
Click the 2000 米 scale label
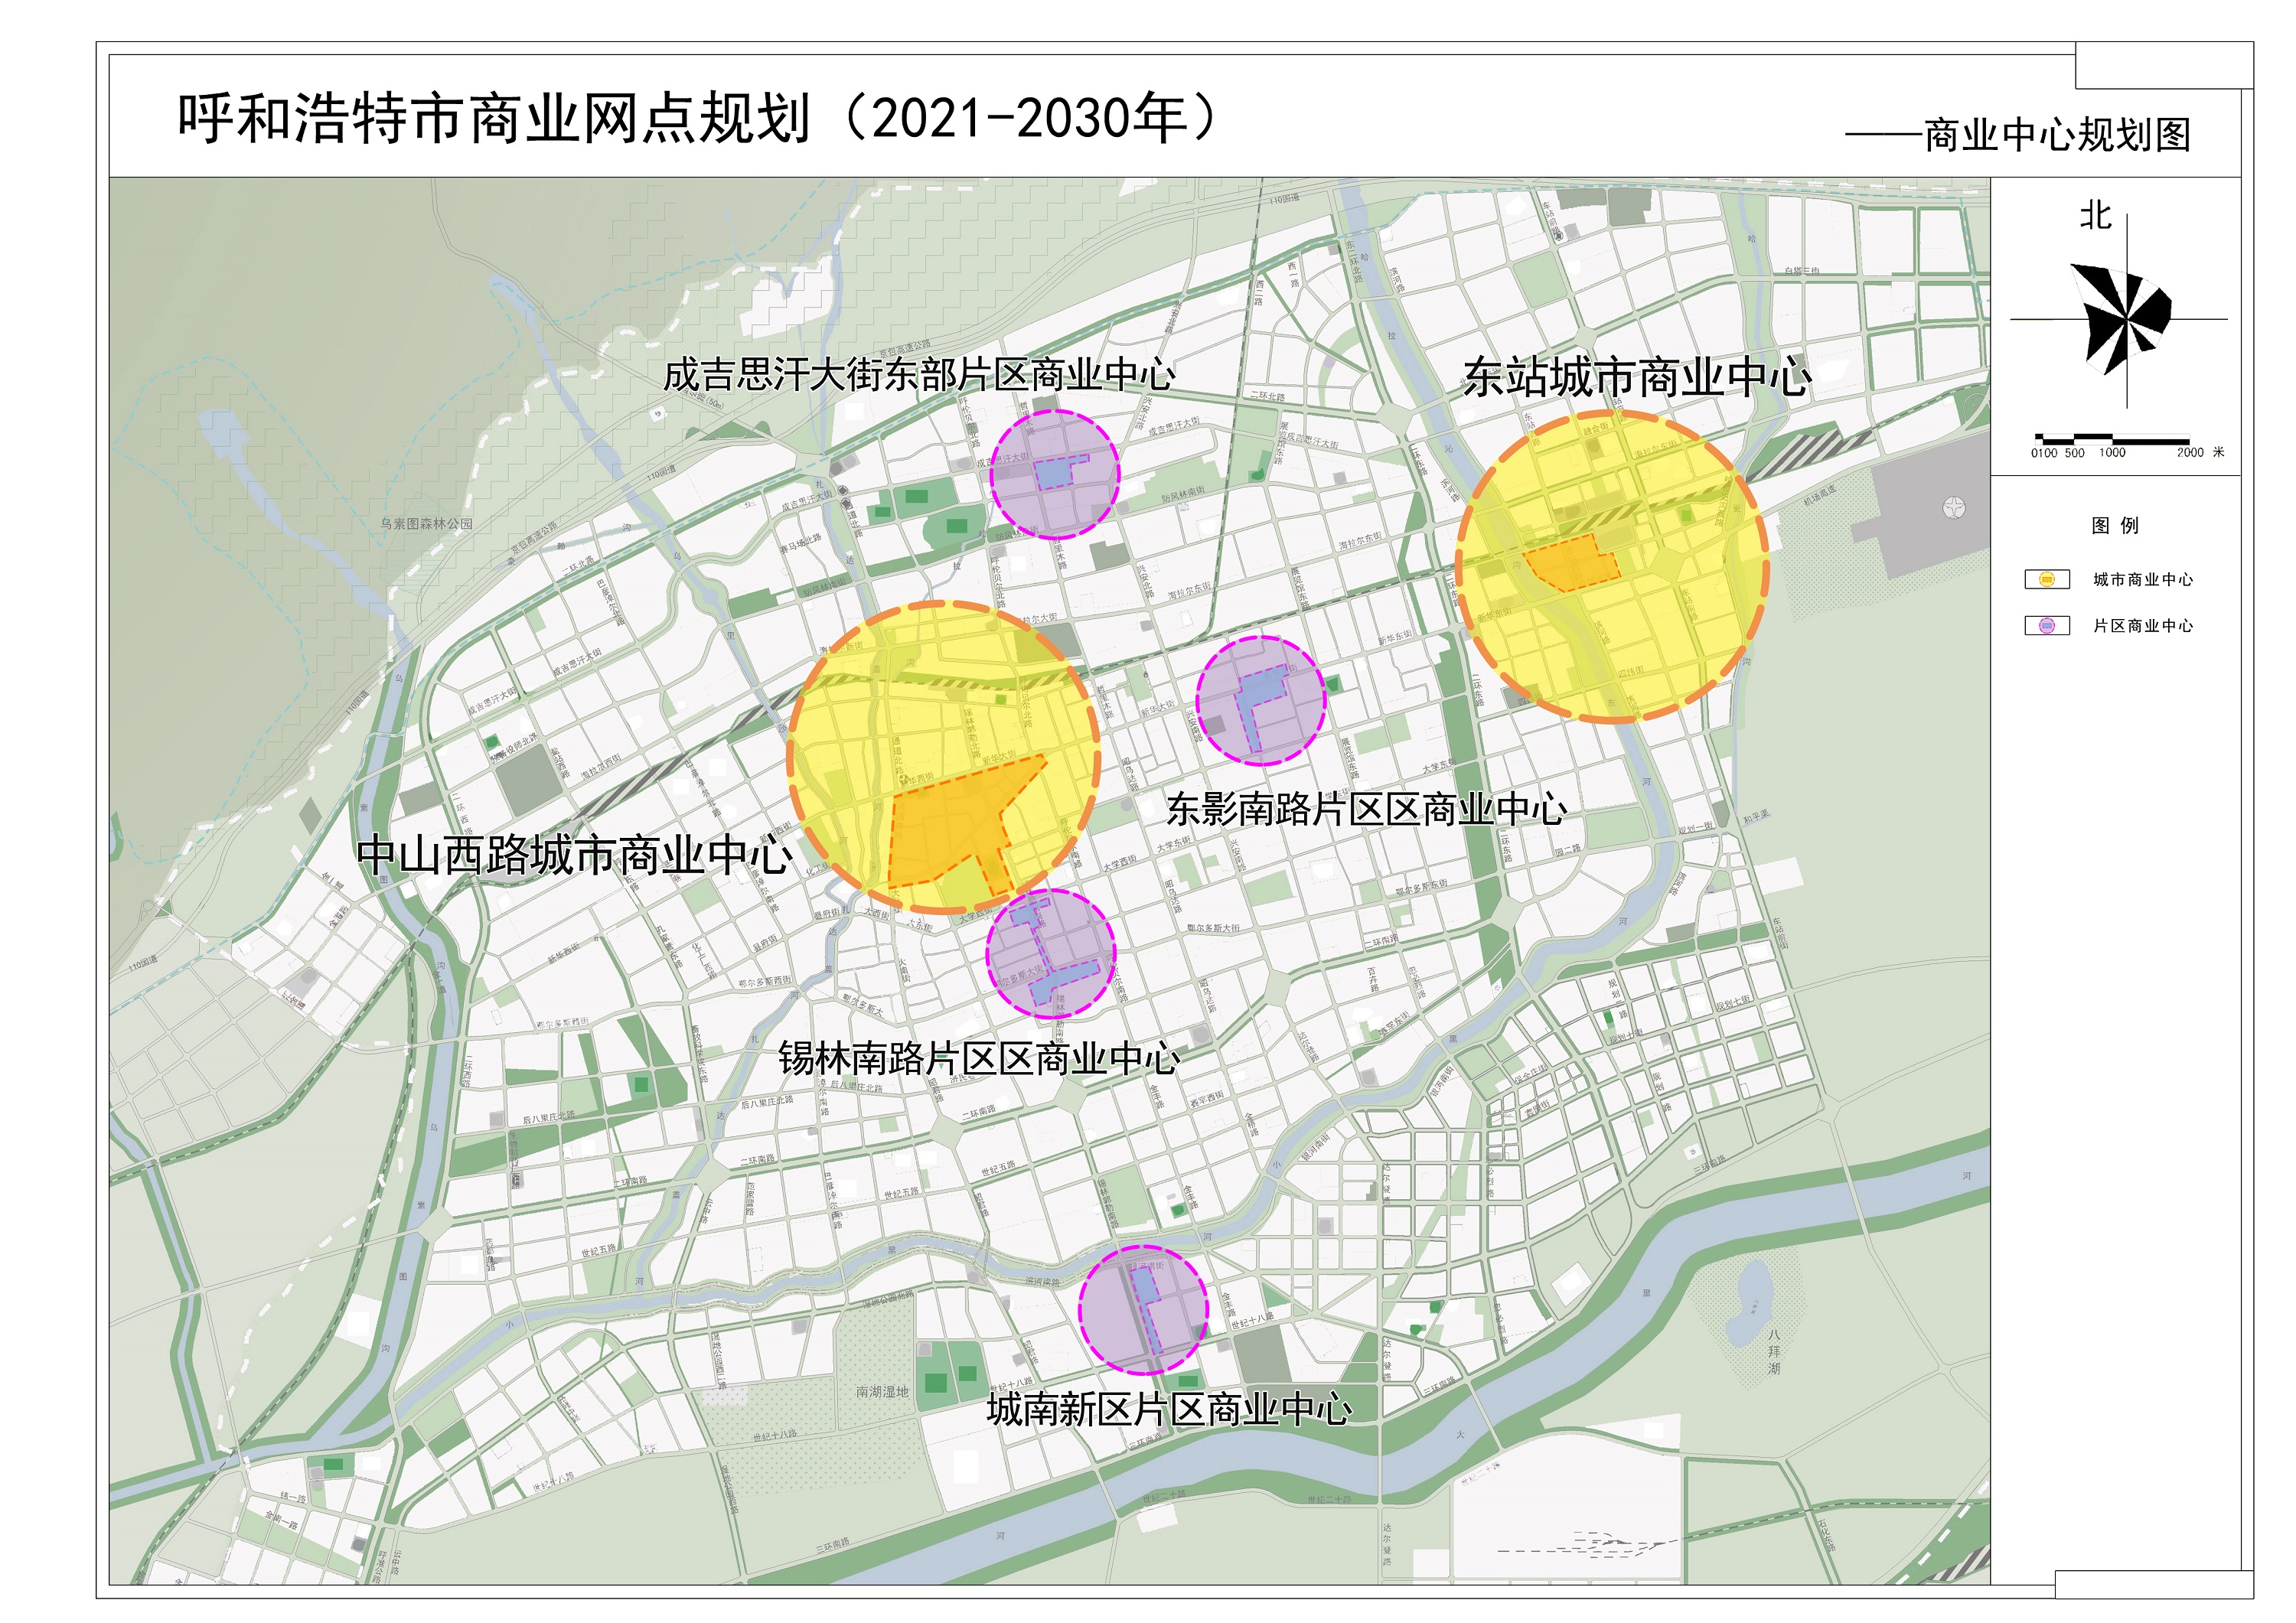pos(2201,453)
